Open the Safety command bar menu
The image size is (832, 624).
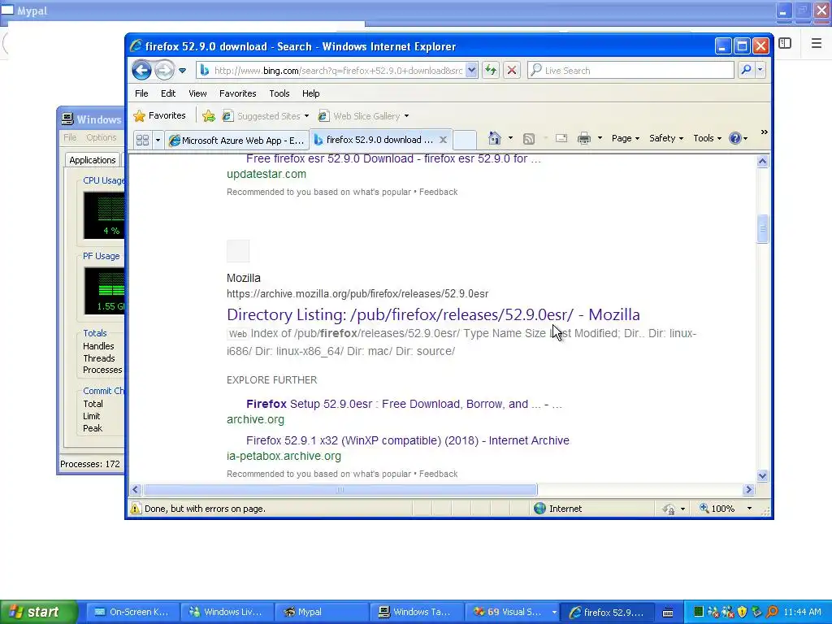point(666,138)
